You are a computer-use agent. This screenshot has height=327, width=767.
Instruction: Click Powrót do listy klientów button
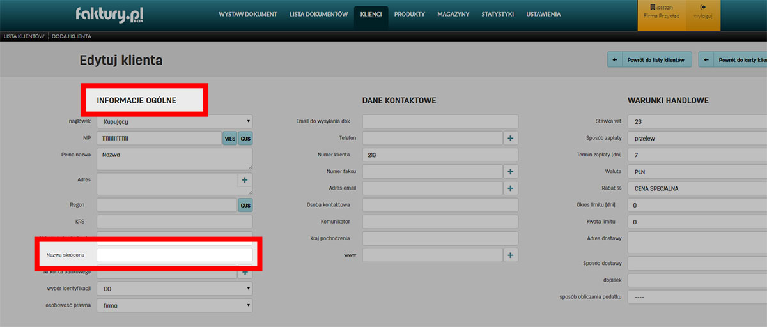click(x=649, y=60)
